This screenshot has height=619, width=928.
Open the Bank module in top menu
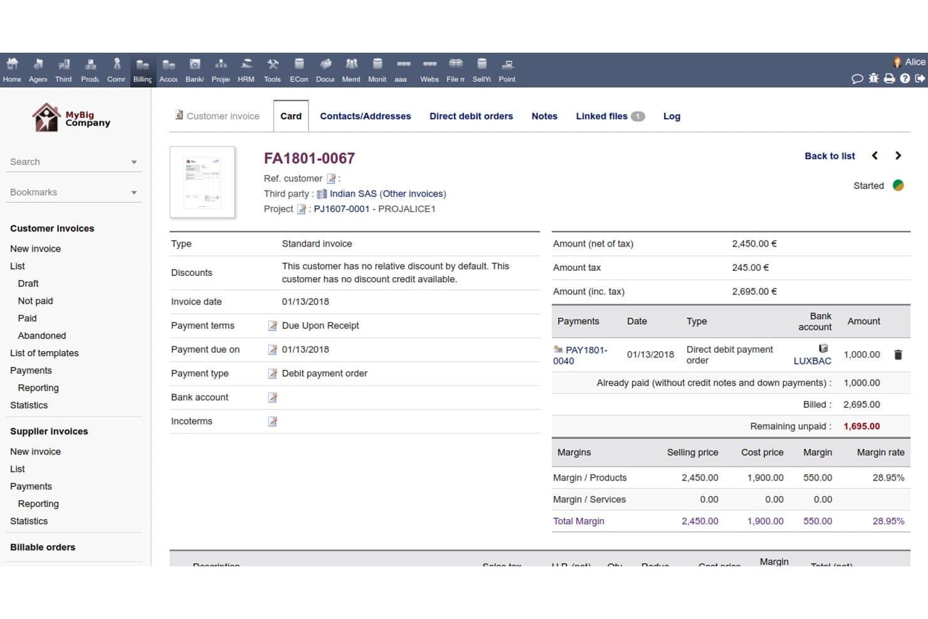(194, 70)
